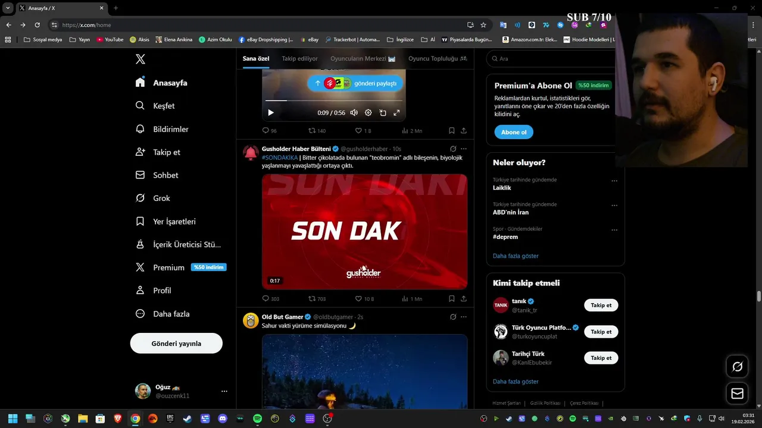Open Laiklik trending topic
This screenshot has height=428, width=762.
coord(502,188)
